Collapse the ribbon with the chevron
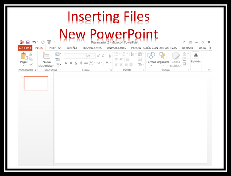The width and height of the screenshot is (231, 176). coord(209,70)
